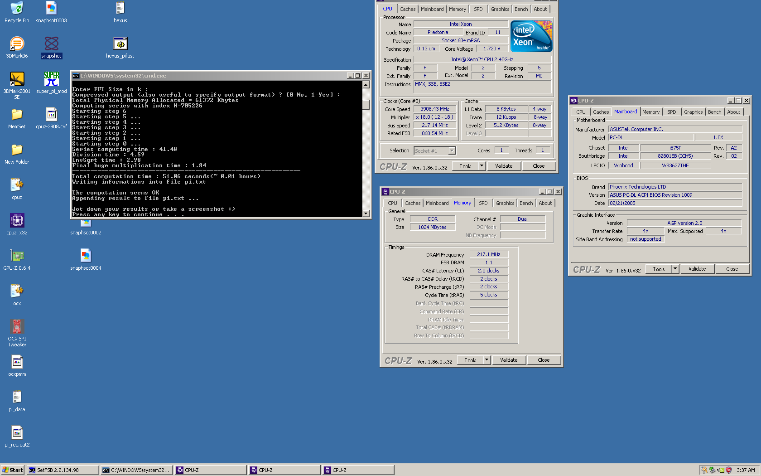The width and height of the screenshot is (761, 476).
Task: Click the clock in system tray
Action: pos(746,470)
